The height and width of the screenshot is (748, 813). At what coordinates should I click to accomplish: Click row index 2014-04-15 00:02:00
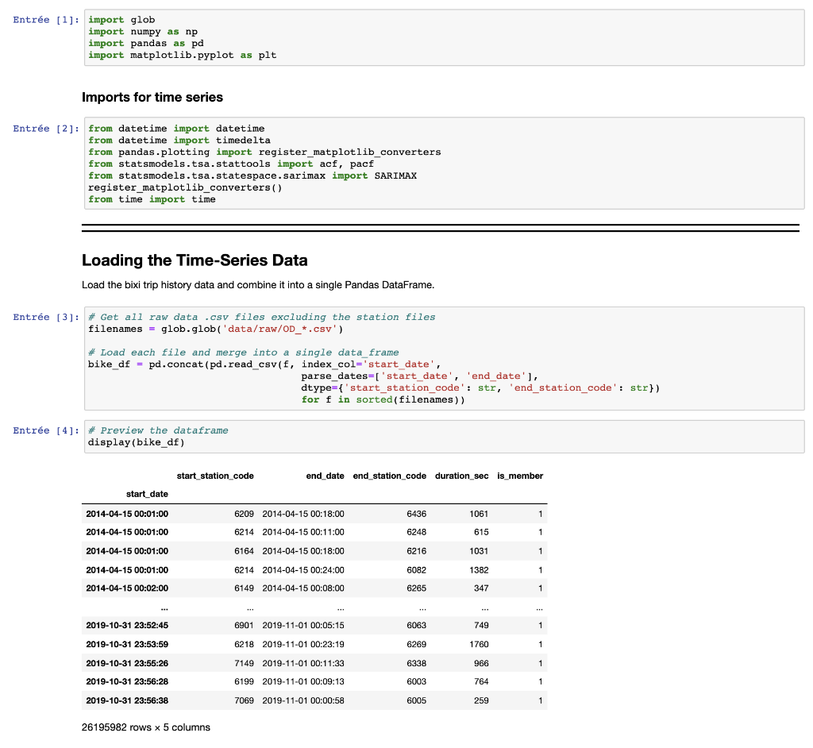tap(127, 588)
